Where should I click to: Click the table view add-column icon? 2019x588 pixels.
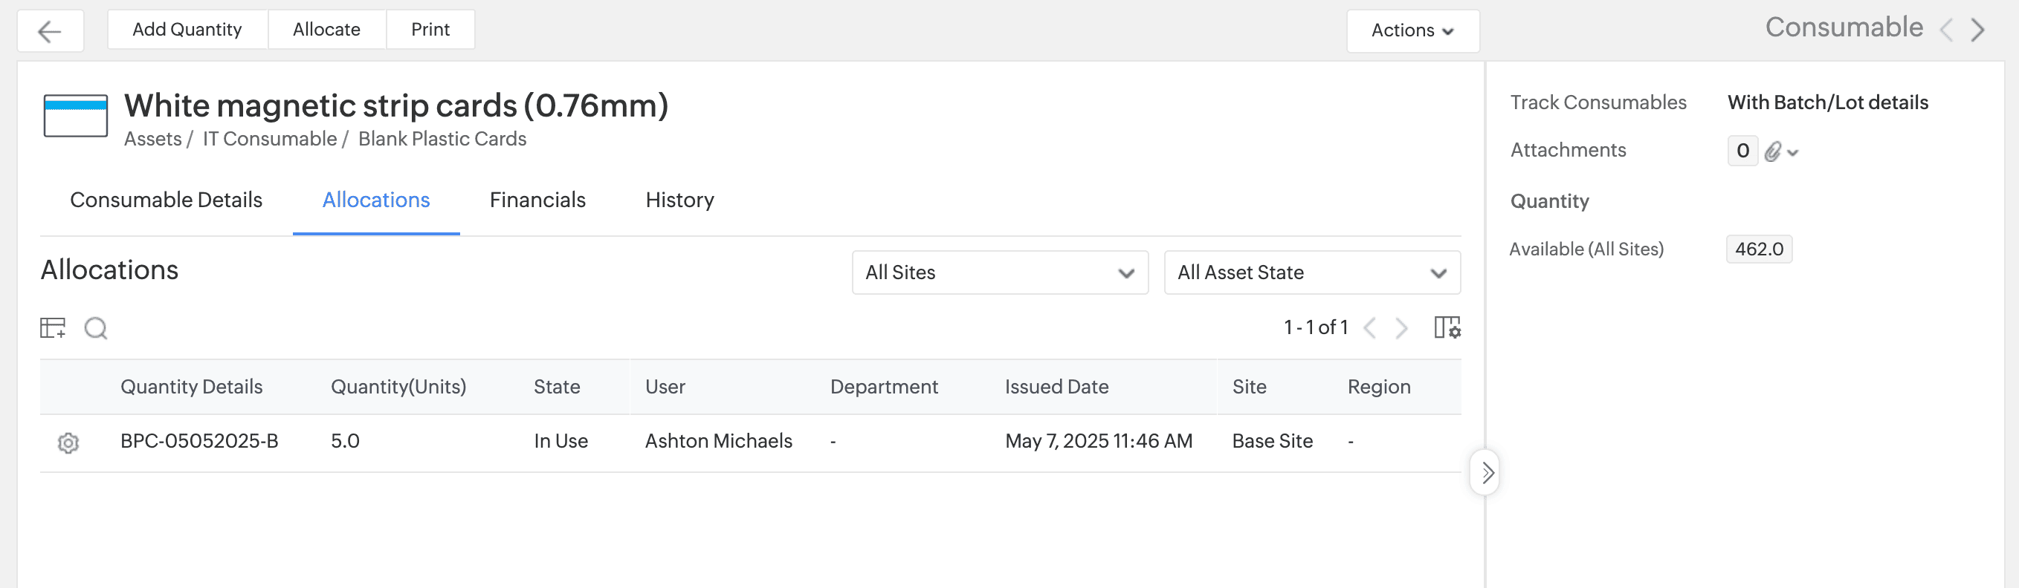(x=53, y=327)
